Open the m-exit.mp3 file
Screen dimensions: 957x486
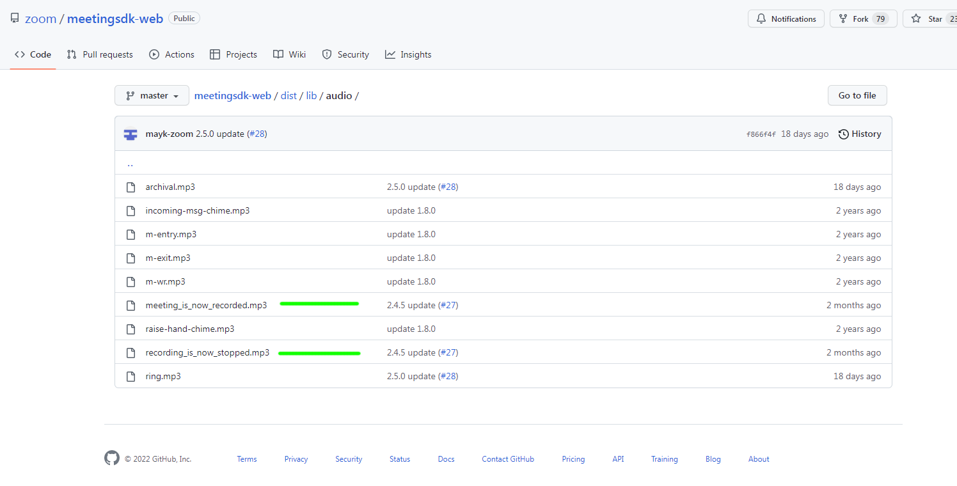(168, 258)
